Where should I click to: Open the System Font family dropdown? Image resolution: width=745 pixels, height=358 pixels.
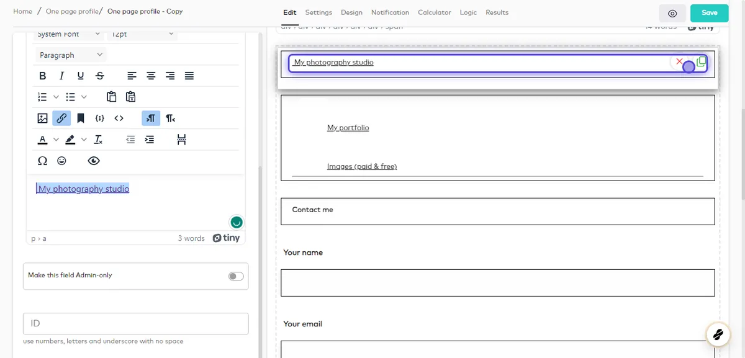pyautogui.click(x=69, y=34)
